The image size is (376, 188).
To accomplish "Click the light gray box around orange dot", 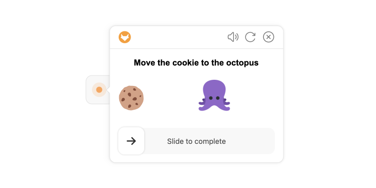I will pos(98,90).
